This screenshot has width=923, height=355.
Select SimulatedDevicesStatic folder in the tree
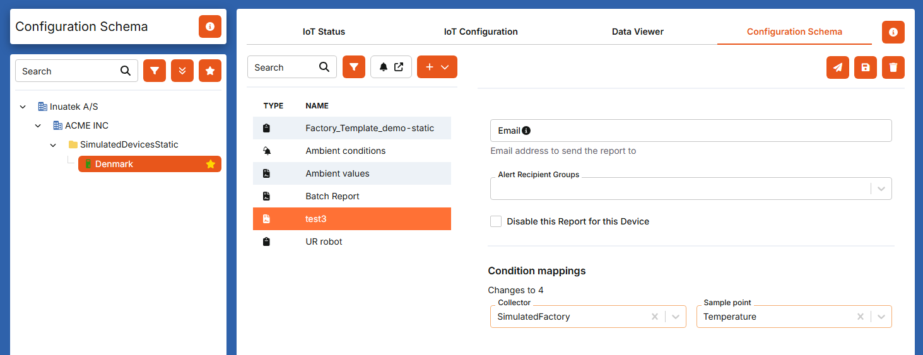[129, 144]
